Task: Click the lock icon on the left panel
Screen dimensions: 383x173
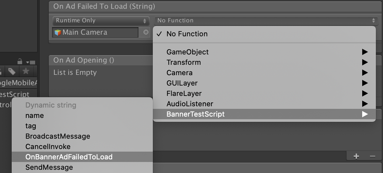Action: click(20, 61)
